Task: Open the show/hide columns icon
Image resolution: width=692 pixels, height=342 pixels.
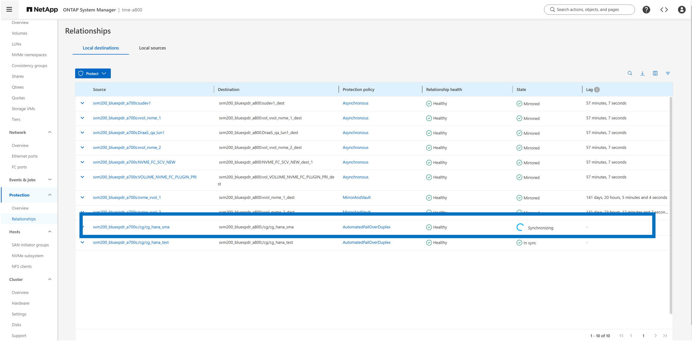Action: pyautogui.click(x=655, y=73)
